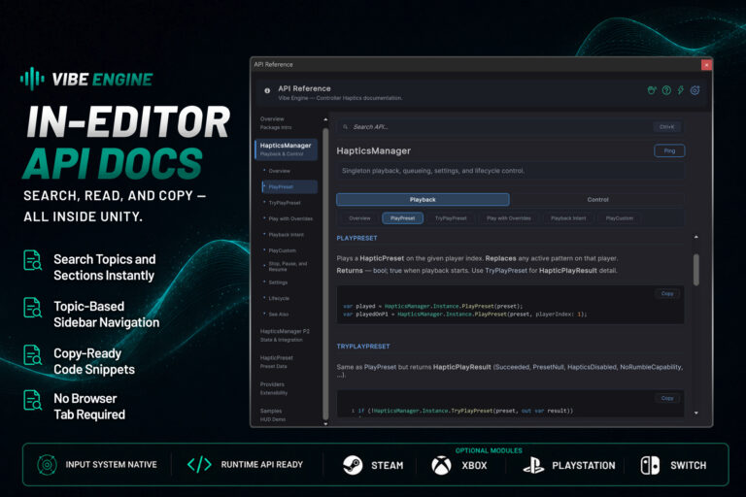Switch to the Control tab
The width and height of the screenshot is (746, 497).
(x=597, y=199)
